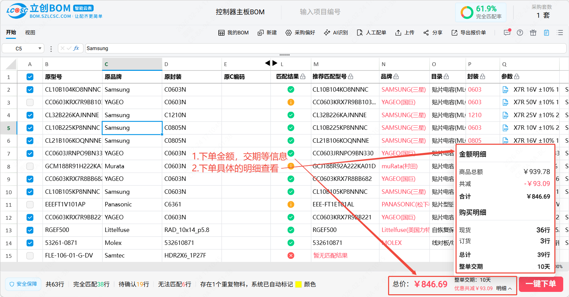The image size is (569, 297).
Task: Click the help question mark icon
Action: pos(520,33)
